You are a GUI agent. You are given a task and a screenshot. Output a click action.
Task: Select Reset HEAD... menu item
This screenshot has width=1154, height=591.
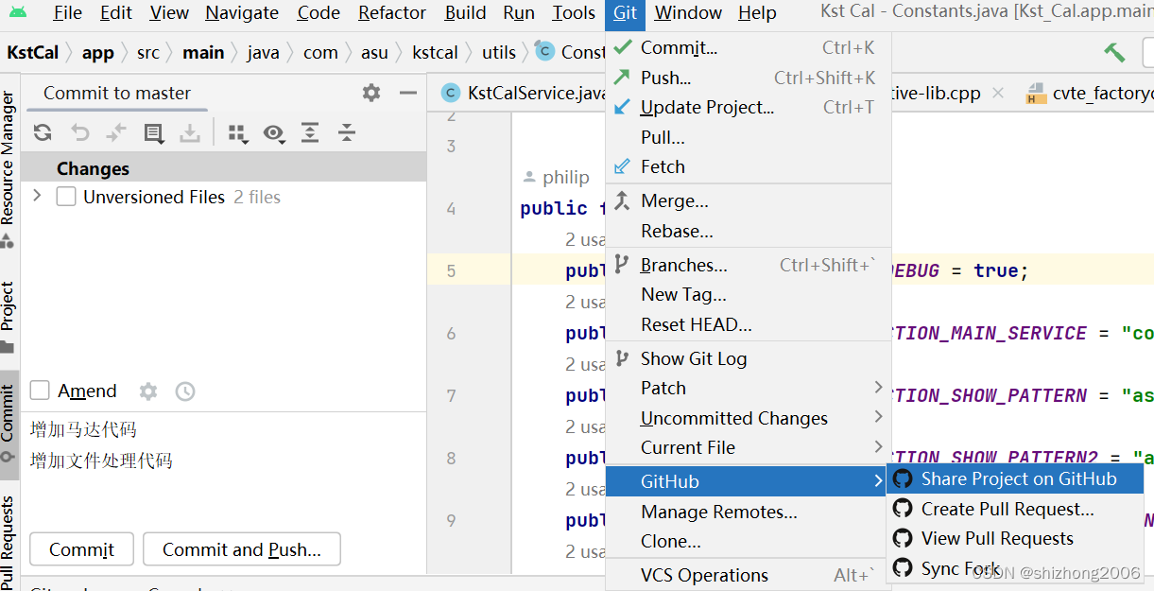(749, 324)
